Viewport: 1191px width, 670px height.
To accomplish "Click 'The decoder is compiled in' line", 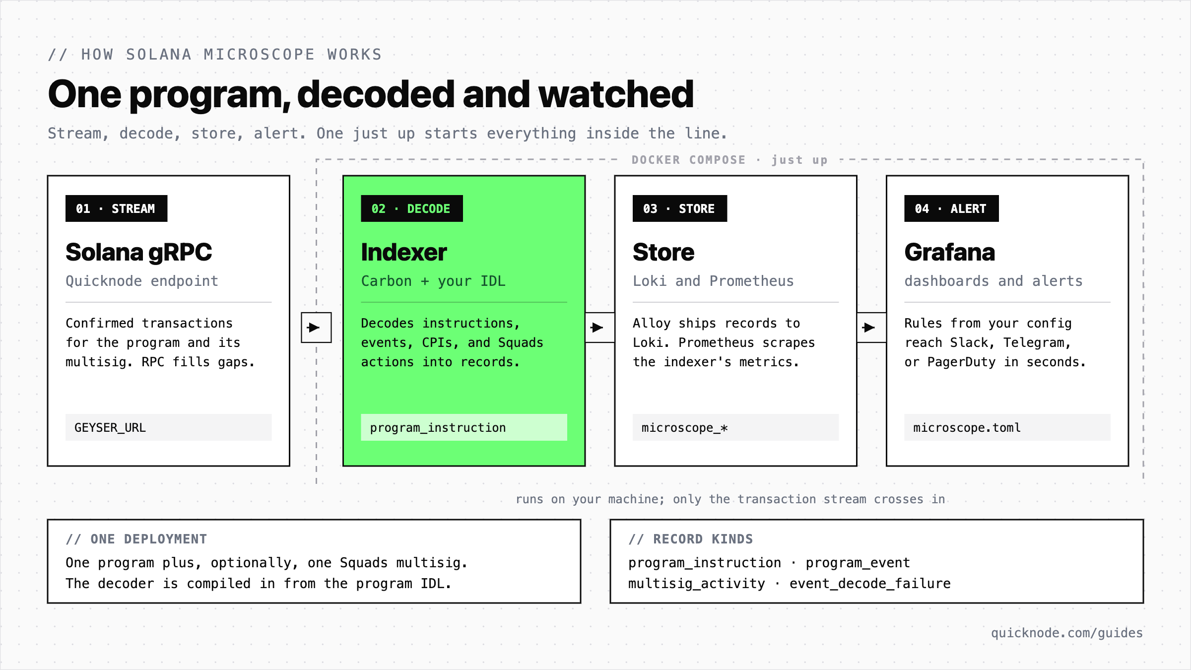I will point(259,584).
